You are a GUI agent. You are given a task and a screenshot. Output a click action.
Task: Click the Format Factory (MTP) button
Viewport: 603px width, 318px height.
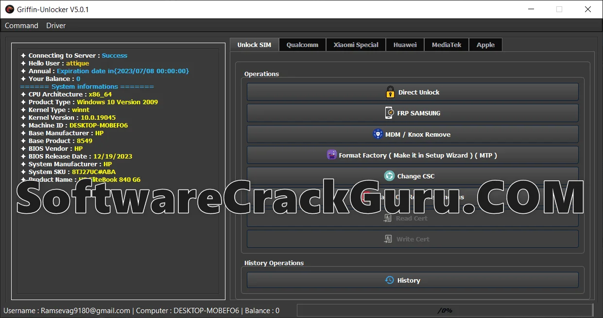point(413,155)
